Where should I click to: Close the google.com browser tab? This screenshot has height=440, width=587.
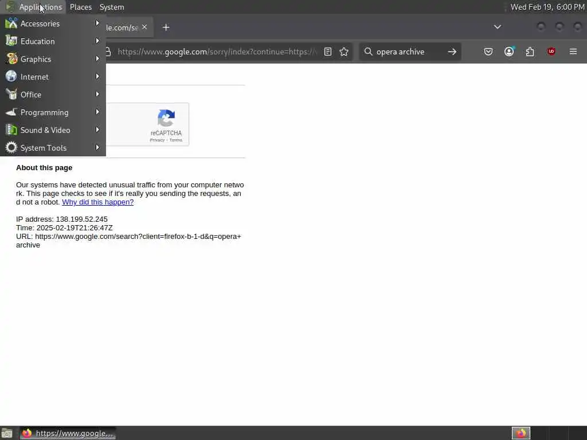144,27
